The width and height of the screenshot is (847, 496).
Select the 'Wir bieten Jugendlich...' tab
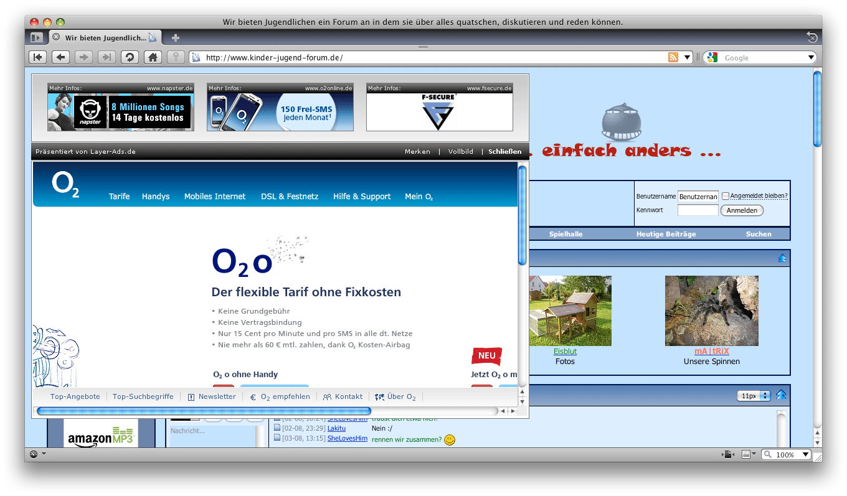coord(105,37)
